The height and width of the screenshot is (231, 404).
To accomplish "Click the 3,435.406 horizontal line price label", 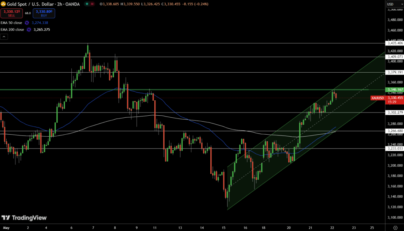I will tap(395, 43).
